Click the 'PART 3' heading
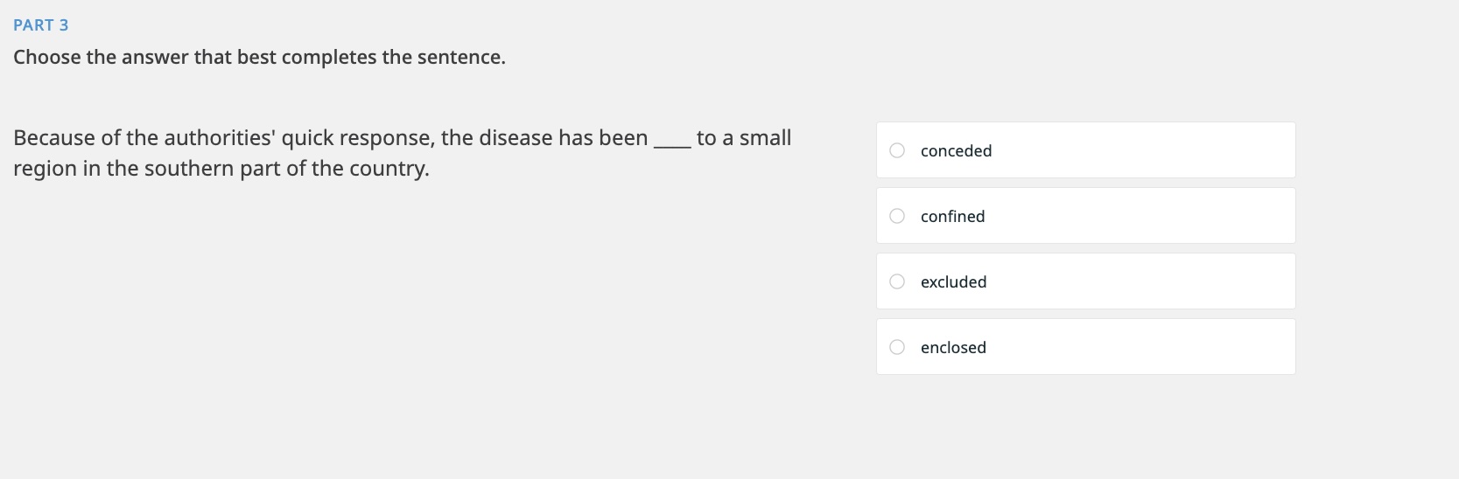The height and width of the screenshot is (479, 1459). click(41, 25)
